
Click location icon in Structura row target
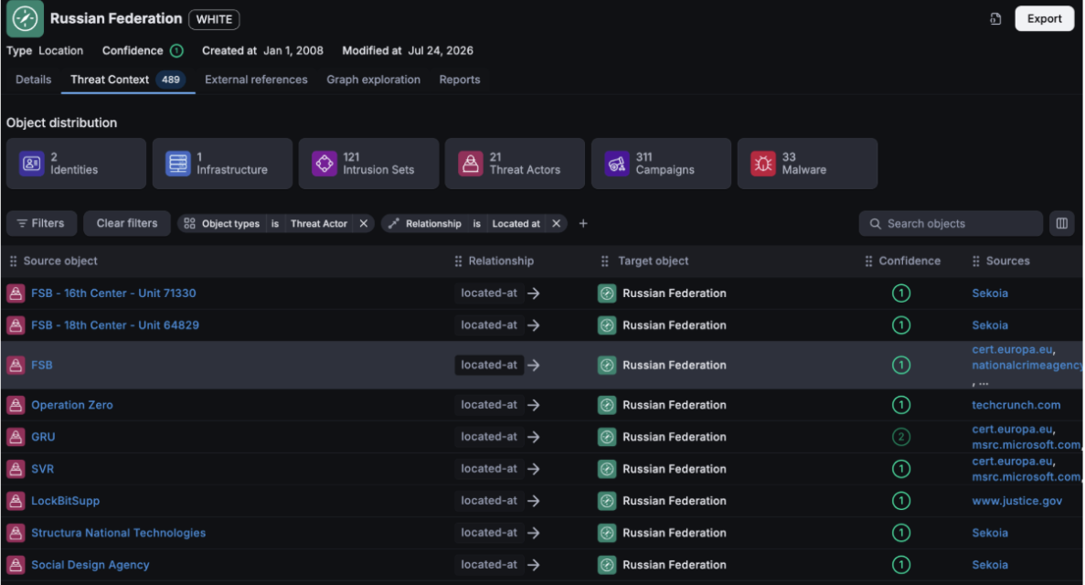pyautogui.click(x=607, y=533)
